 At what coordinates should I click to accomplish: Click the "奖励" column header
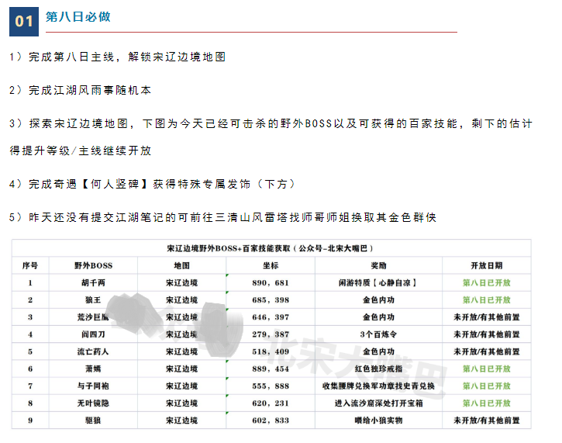pos(378,265)
